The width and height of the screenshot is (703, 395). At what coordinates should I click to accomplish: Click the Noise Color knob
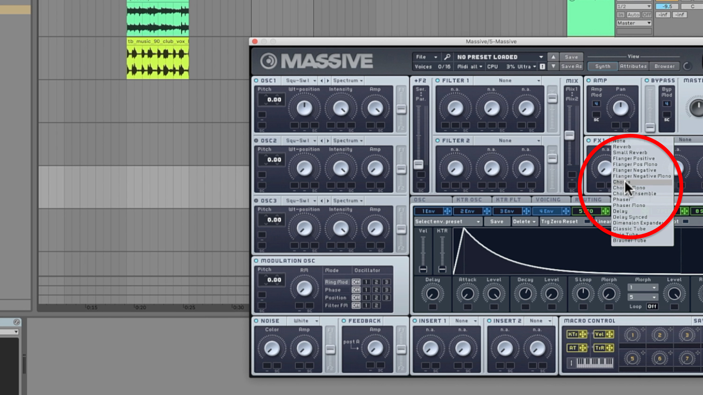(272, 348)
